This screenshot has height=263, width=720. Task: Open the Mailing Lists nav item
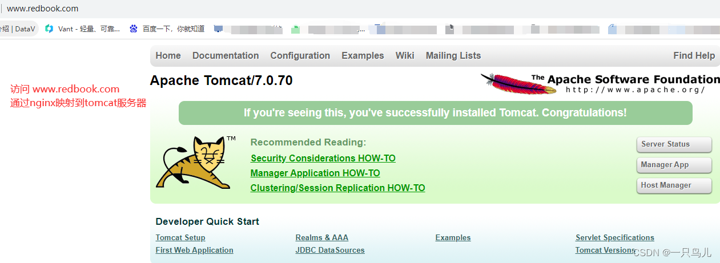point(453,55)
